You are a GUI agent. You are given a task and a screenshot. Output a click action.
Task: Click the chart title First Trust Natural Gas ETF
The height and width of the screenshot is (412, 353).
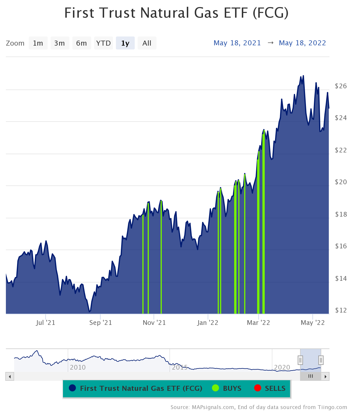176,13
